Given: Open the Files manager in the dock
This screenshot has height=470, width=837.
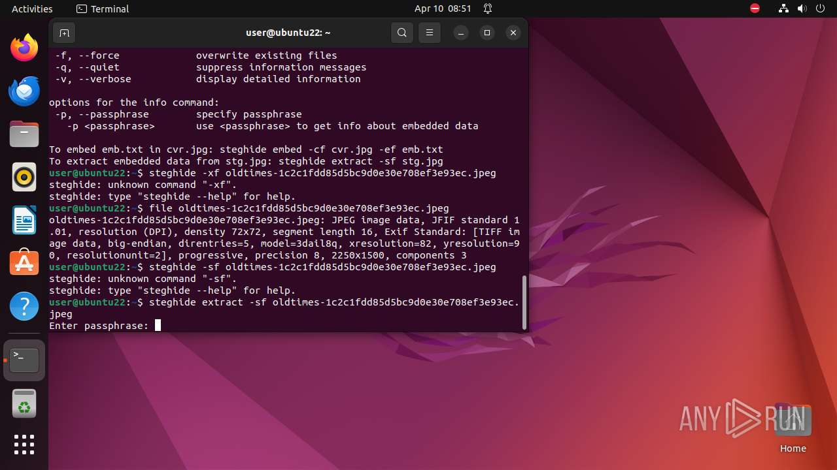Looking at the screenshot, I should pos(24,134).
